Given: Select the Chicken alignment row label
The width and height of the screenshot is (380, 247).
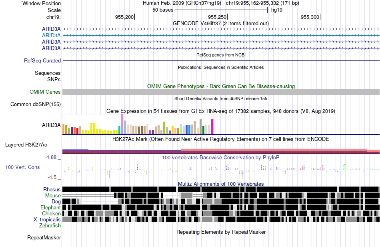Looking at the screenshot, I should point(51,213).
